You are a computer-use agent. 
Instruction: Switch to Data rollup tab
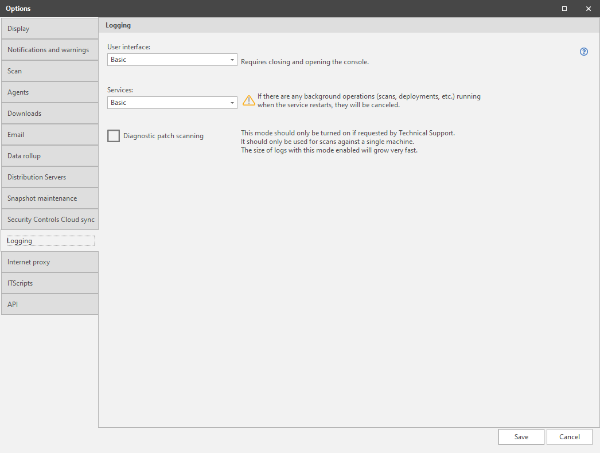pyautogui.click(x=50, y=156)
